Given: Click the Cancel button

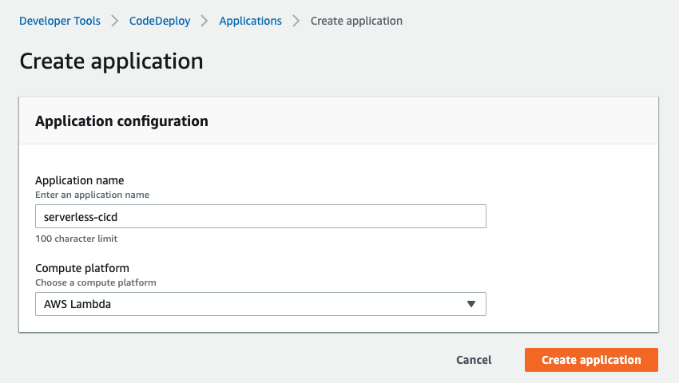Looking at the screenshot, I should point(474,360).
